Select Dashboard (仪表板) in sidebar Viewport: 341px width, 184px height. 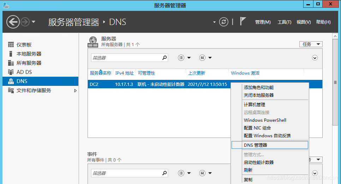click(x=24, y=45)
